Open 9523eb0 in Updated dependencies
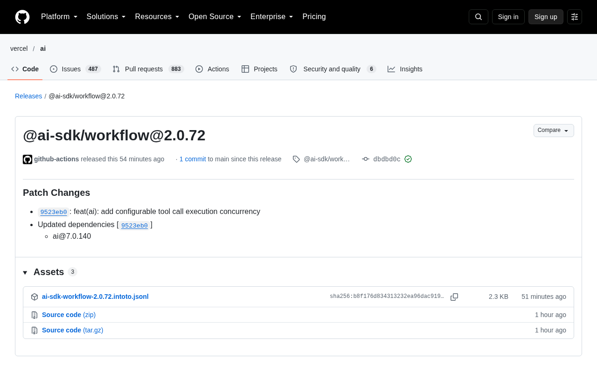The height and width of the screenshot is (373, 597). click(x=134, y=226)
